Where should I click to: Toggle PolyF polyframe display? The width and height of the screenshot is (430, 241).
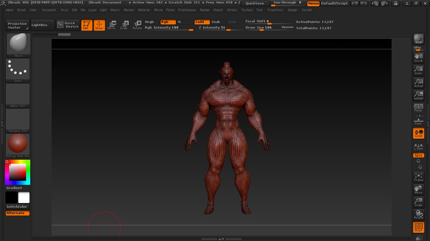[418, 227]
